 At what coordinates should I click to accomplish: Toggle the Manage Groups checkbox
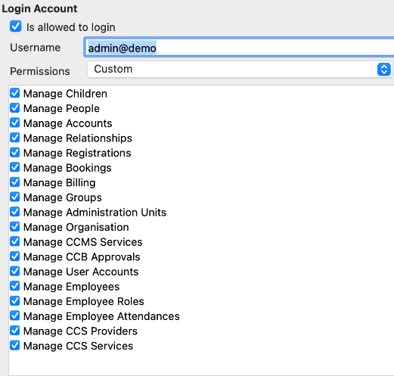pyautogui.click(x=15, y=197)
